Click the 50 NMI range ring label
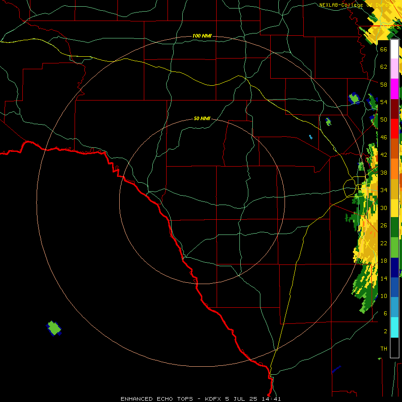 (202, 118)
